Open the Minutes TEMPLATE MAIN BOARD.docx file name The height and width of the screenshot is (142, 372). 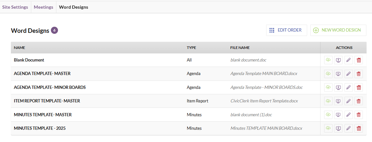(266, 128)
